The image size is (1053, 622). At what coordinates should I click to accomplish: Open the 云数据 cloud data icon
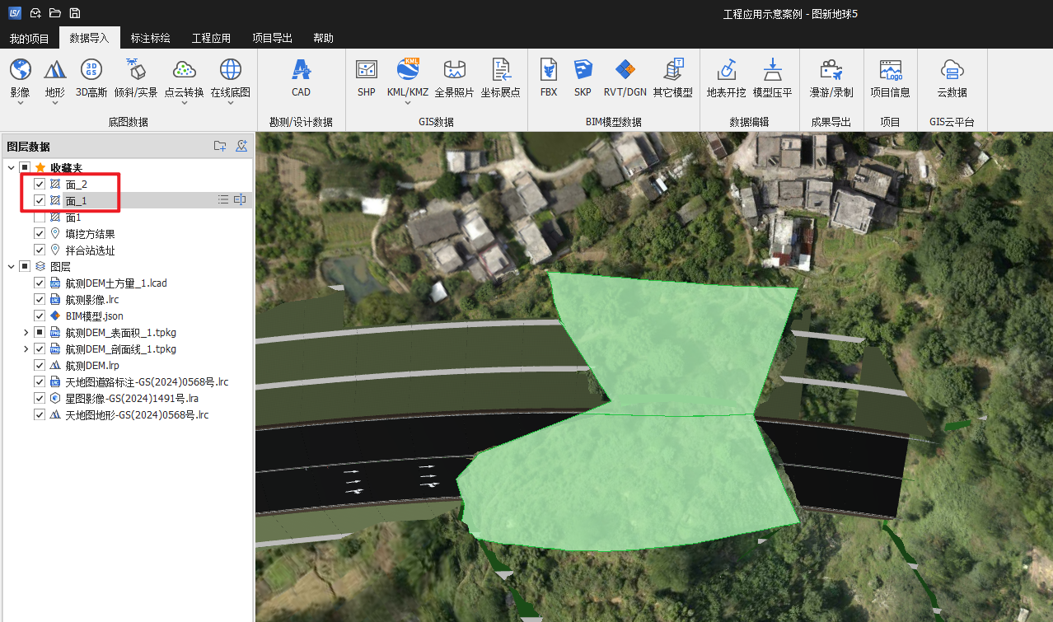(x=952, y=70)
